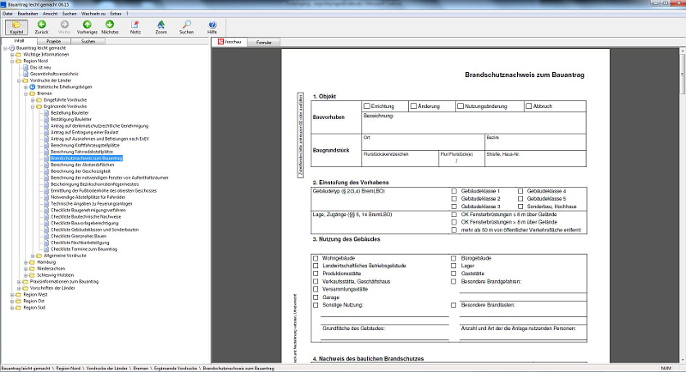Open the Bearbeiten menu

(28, 14)
